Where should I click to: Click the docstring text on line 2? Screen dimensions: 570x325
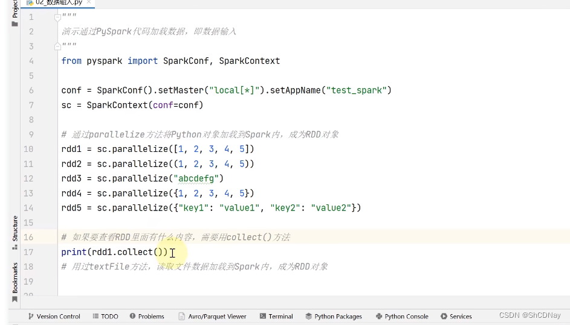click(x=149, y=31)
